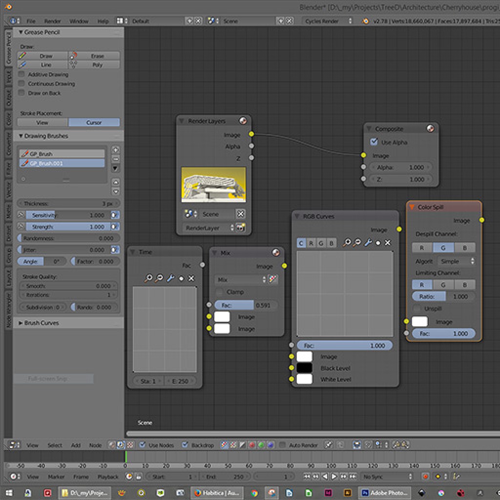Click the material sphere icon on Composite node header
Image resolution: width=500 pixels, height=500 pixels.
click(430, 128)
